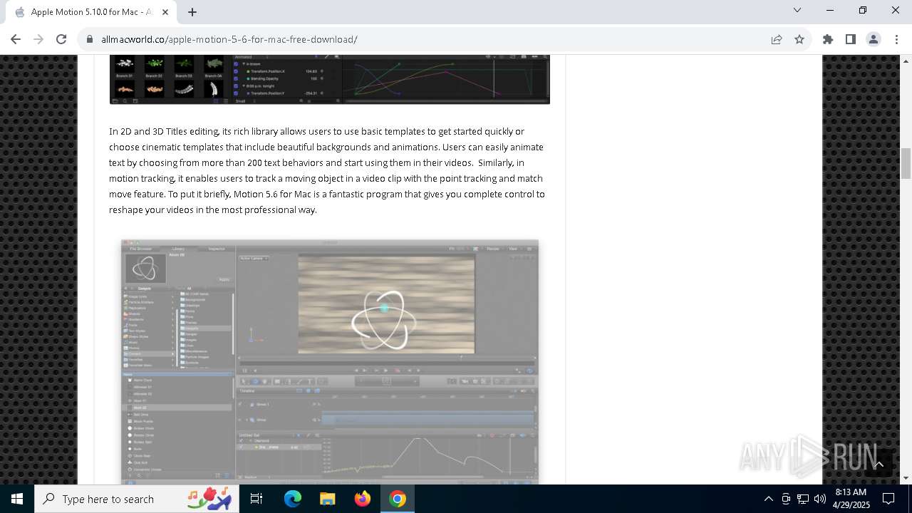Share this page via share icon
Viewport: 912px width, 513px height.
[x=777, y=39]
